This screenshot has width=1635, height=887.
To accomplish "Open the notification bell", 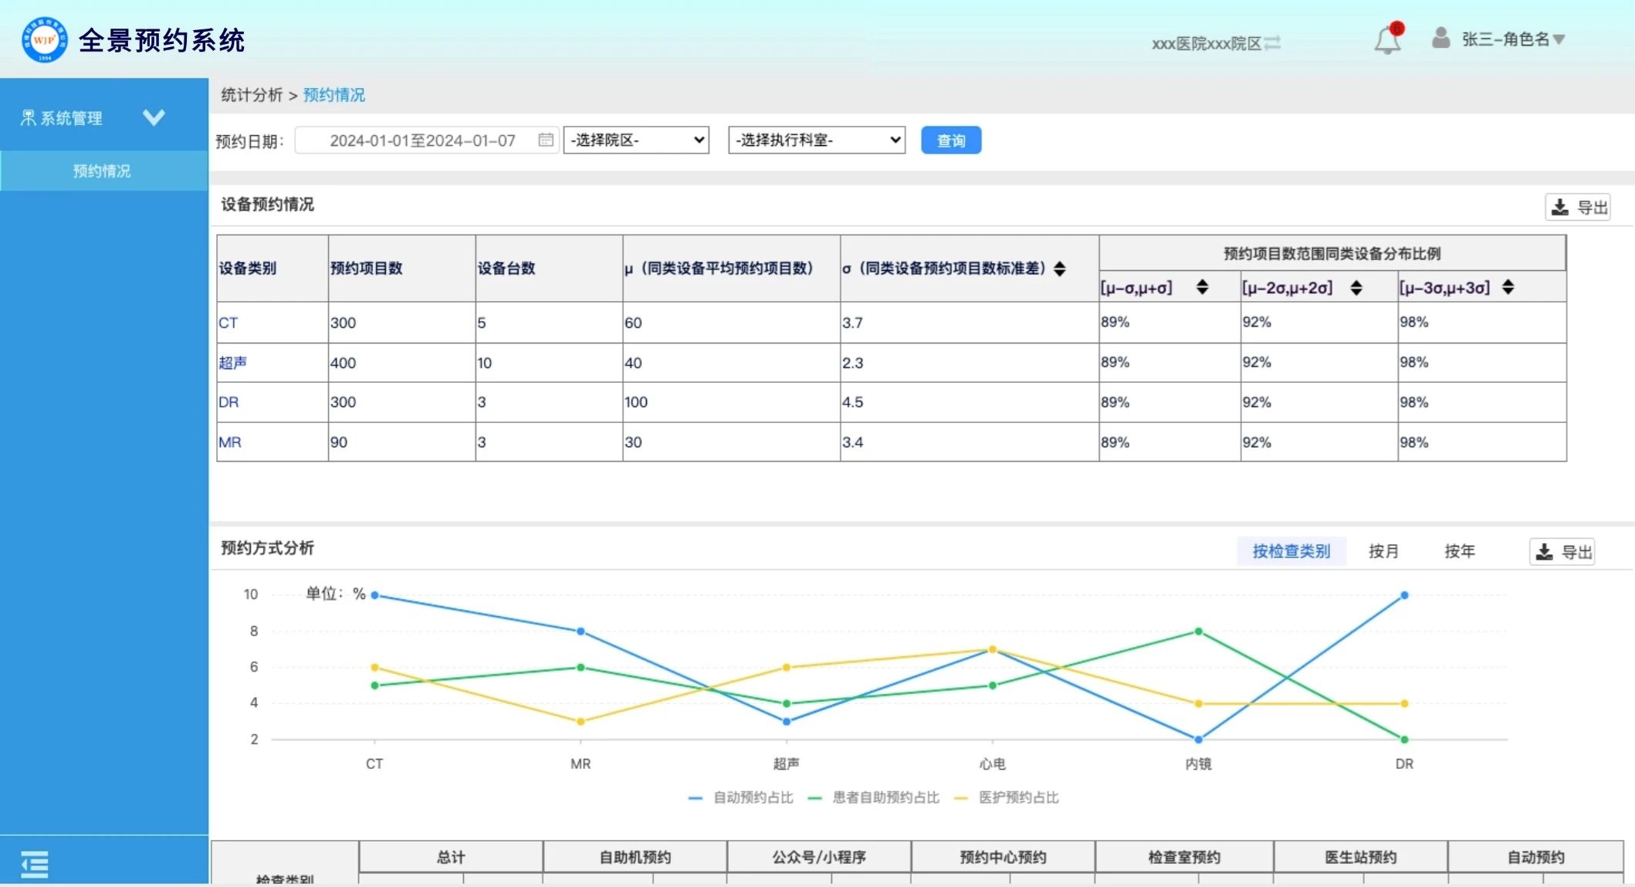I will [x=1388, y=39].
